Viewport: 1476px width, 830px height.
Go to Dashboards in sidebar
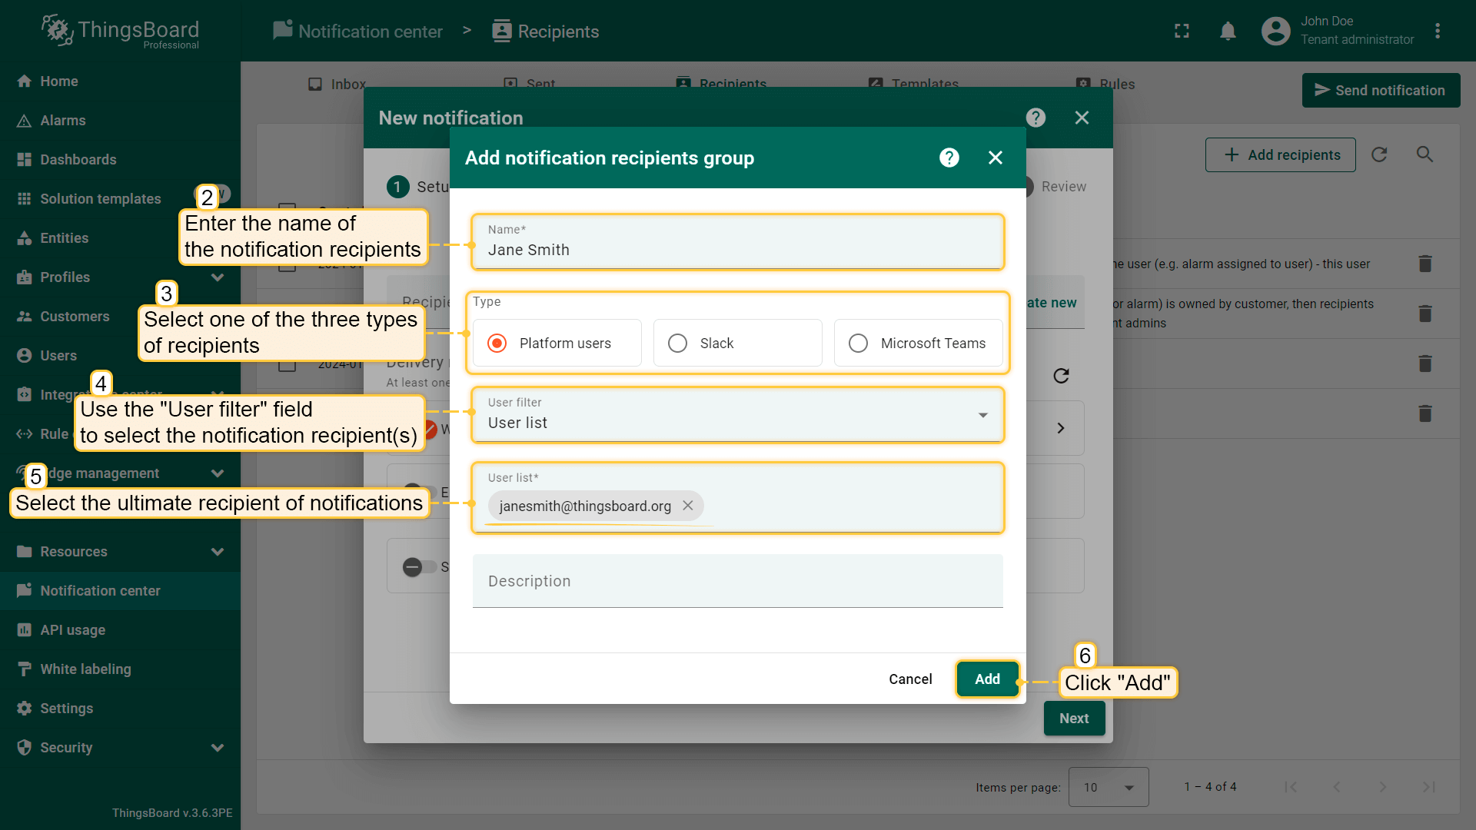coord(78,160)
